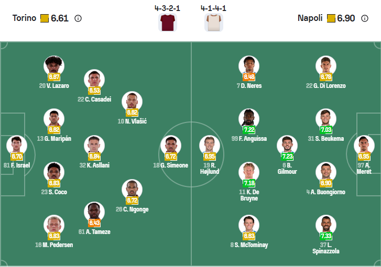Click the 4-3-2-1 formation label

[x=167, y=8]
